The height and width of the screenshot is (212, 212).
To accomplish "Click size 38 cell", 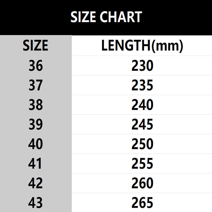I will pos(36,105).
